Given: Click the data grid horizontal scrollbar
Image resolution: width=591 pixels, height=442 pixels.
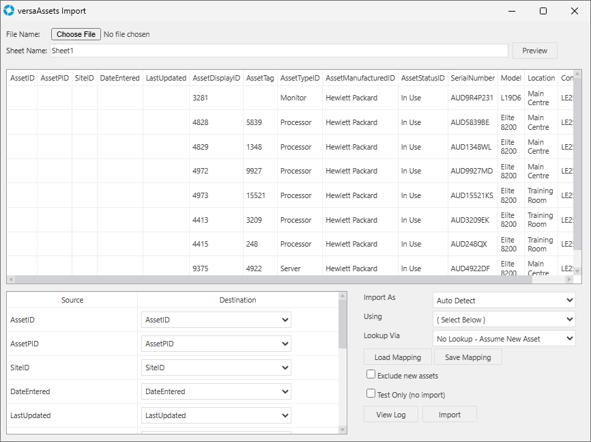Looking at the screenshot, I should (273, 279).
